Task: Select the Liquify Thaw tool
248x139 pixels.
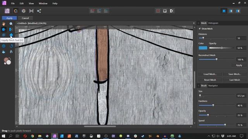Action: tap(11, 52)
